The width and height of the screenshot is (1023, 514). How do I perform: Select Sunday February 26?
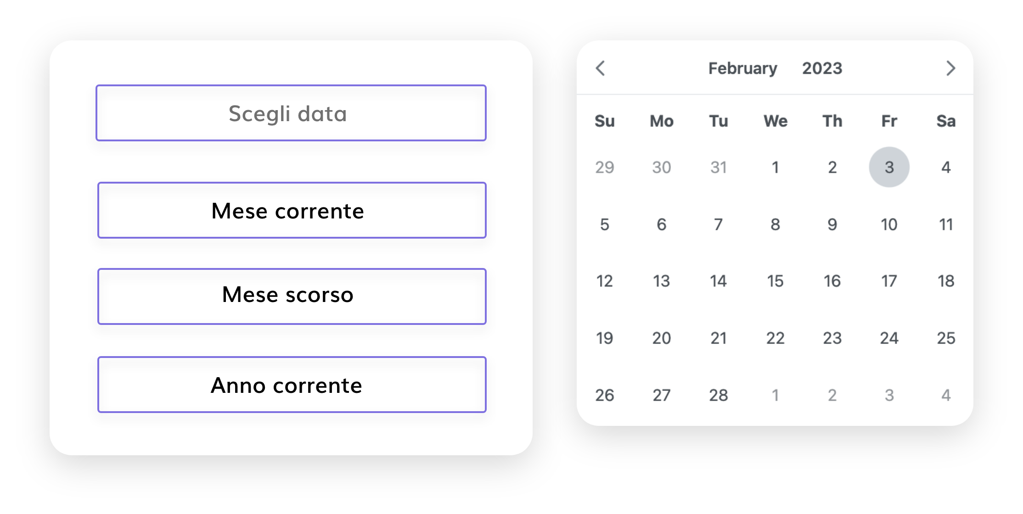604,395
